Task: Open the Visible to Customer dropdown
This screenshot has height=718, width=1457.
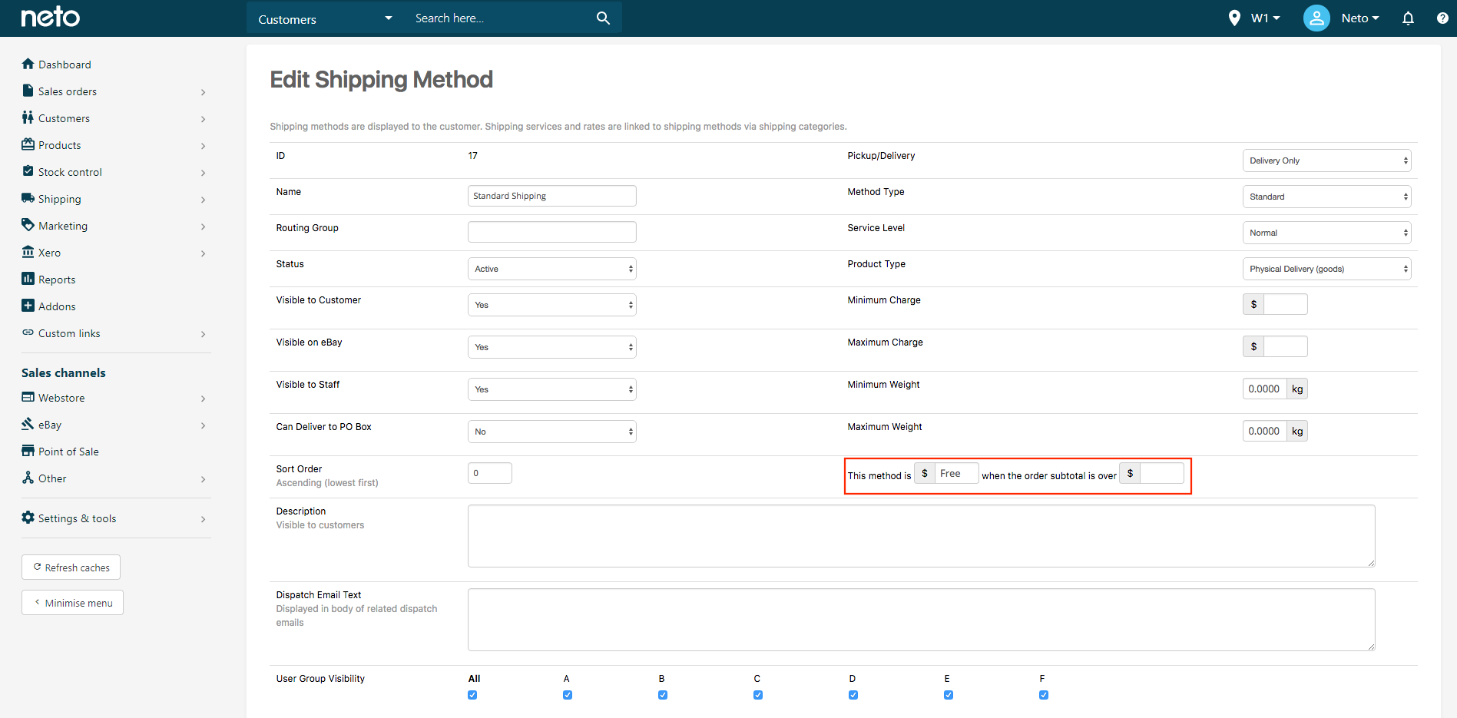Action: tap(552, 305)
